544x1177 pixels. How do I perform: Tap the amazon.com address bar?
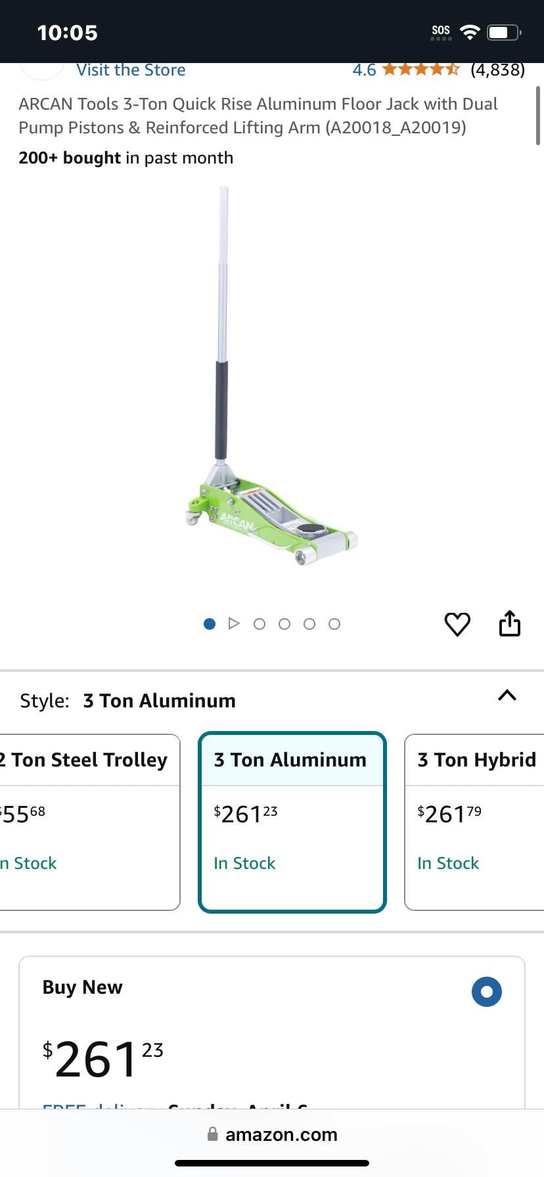coord(272,1134)
